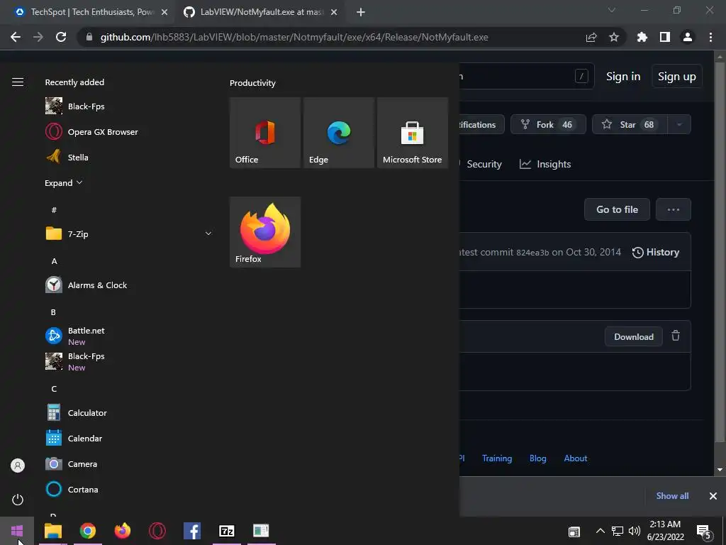Click the Office tile
Screen dimensions: 726x545
pos(265,133)
